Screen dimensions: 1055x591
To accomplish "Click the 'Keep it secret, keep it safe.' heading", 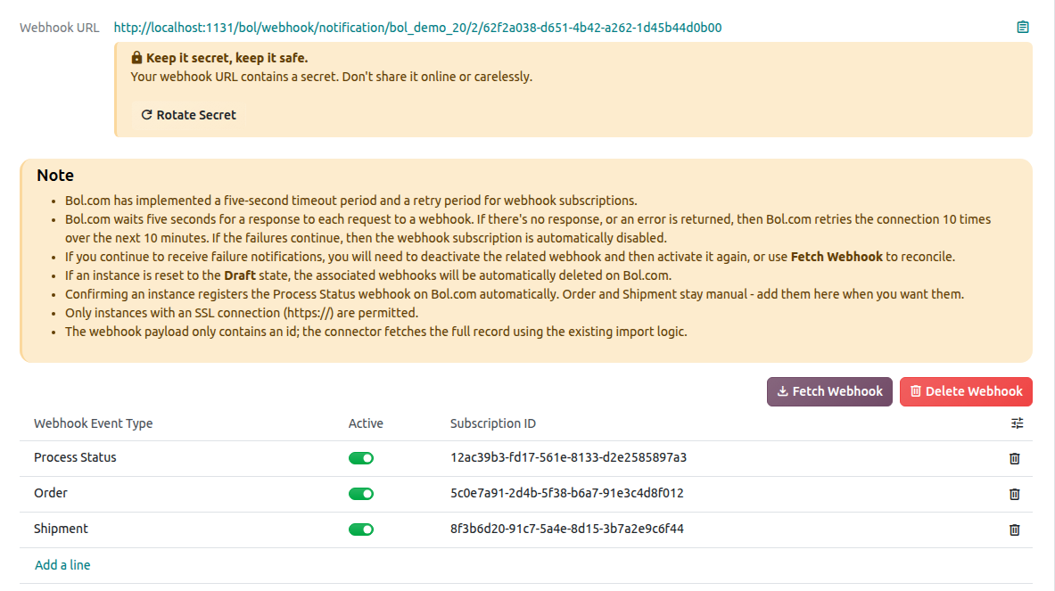I will (227, 58).
